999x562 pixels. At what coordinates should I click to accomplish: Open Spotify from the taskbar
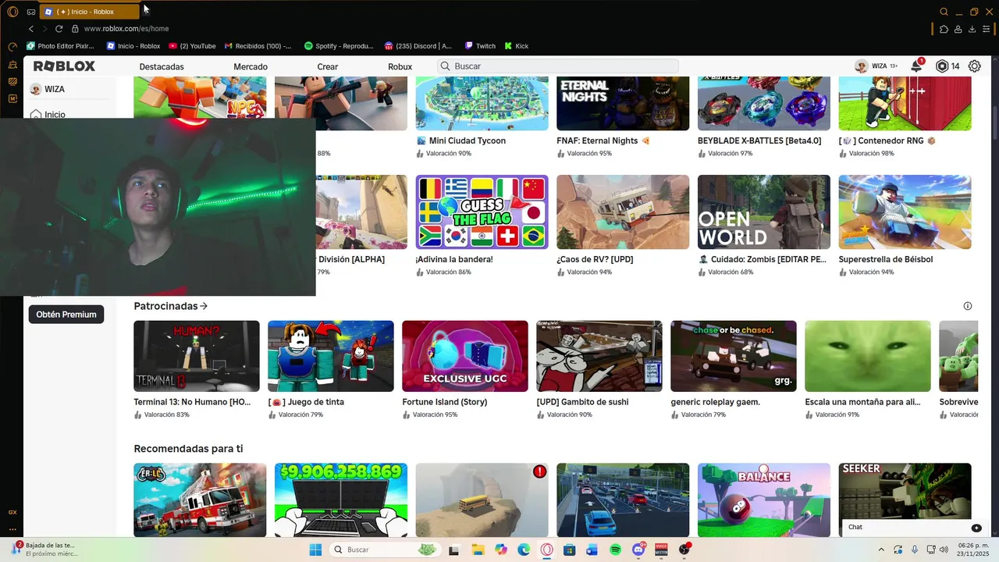615,550
